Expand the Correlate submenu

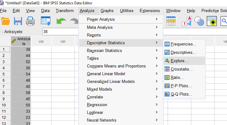[x=95, y=97]
